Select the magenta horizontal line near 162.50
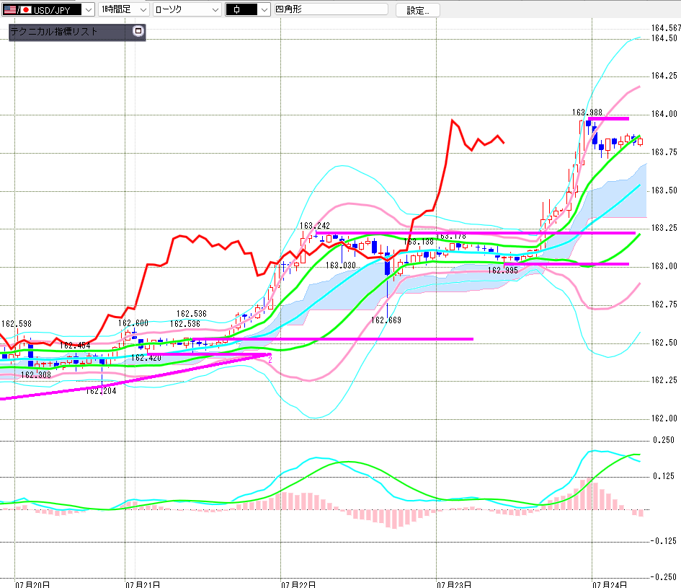The image size is (681, 588). (x=333, y=339)
